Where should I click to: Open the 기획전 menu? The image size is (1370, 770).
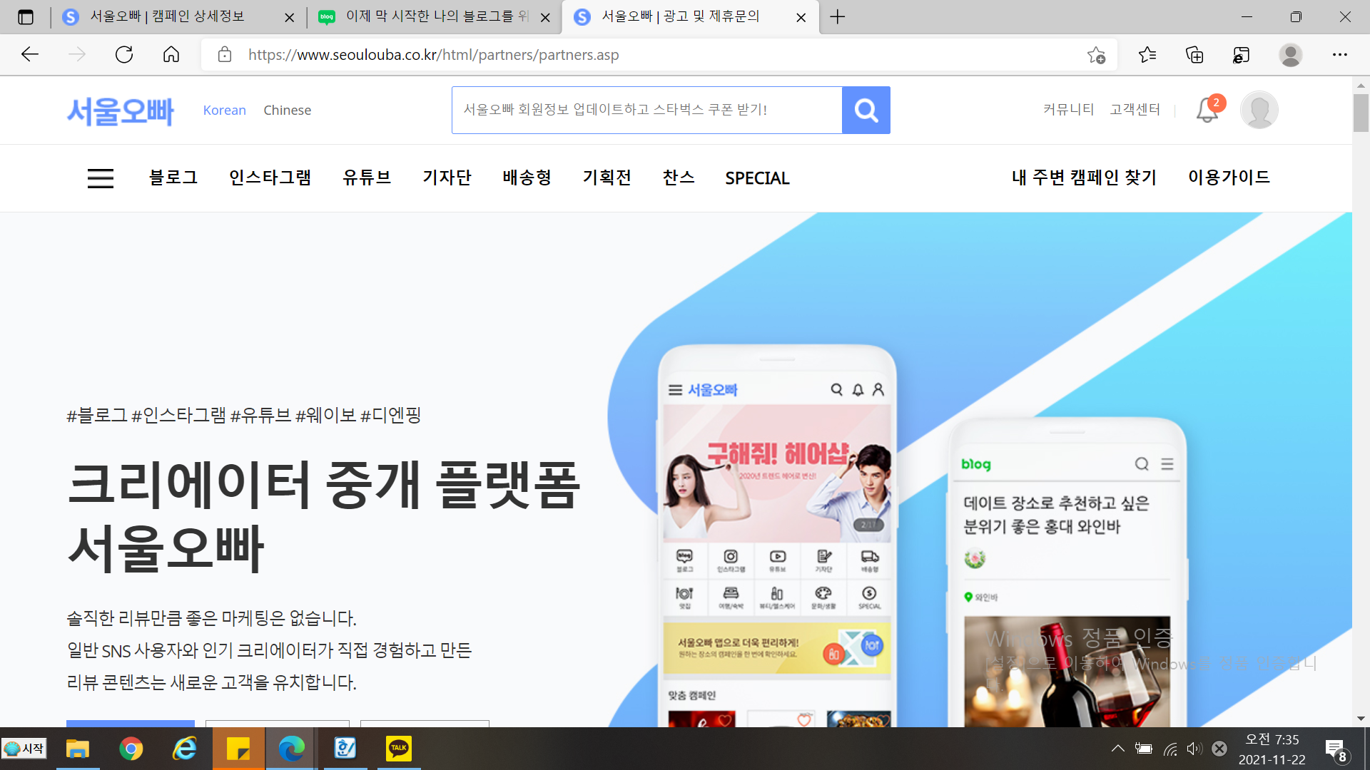click(607, 178)
